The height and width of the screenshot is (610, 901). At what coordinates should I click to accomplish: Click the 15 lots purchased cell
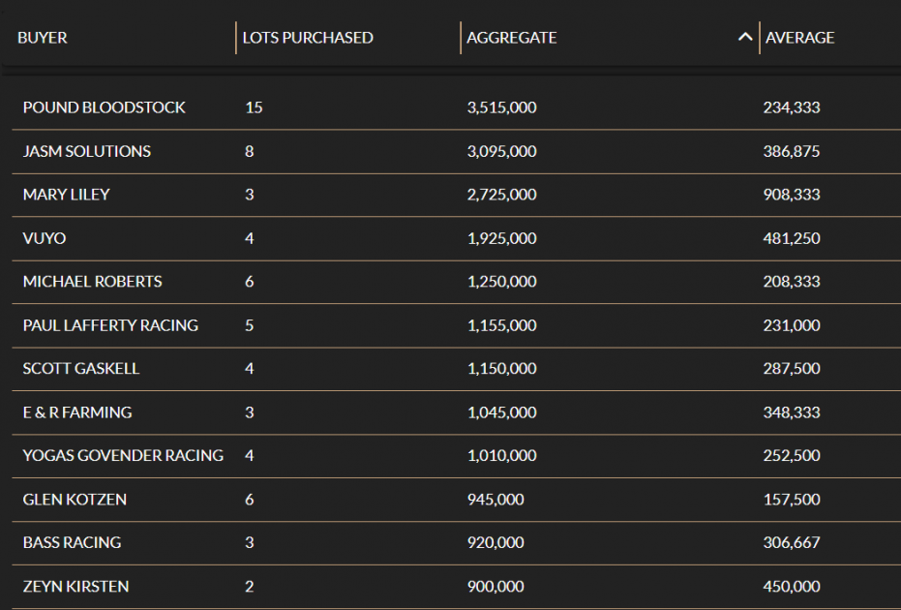pyautogui.click(x=254, y=107)
